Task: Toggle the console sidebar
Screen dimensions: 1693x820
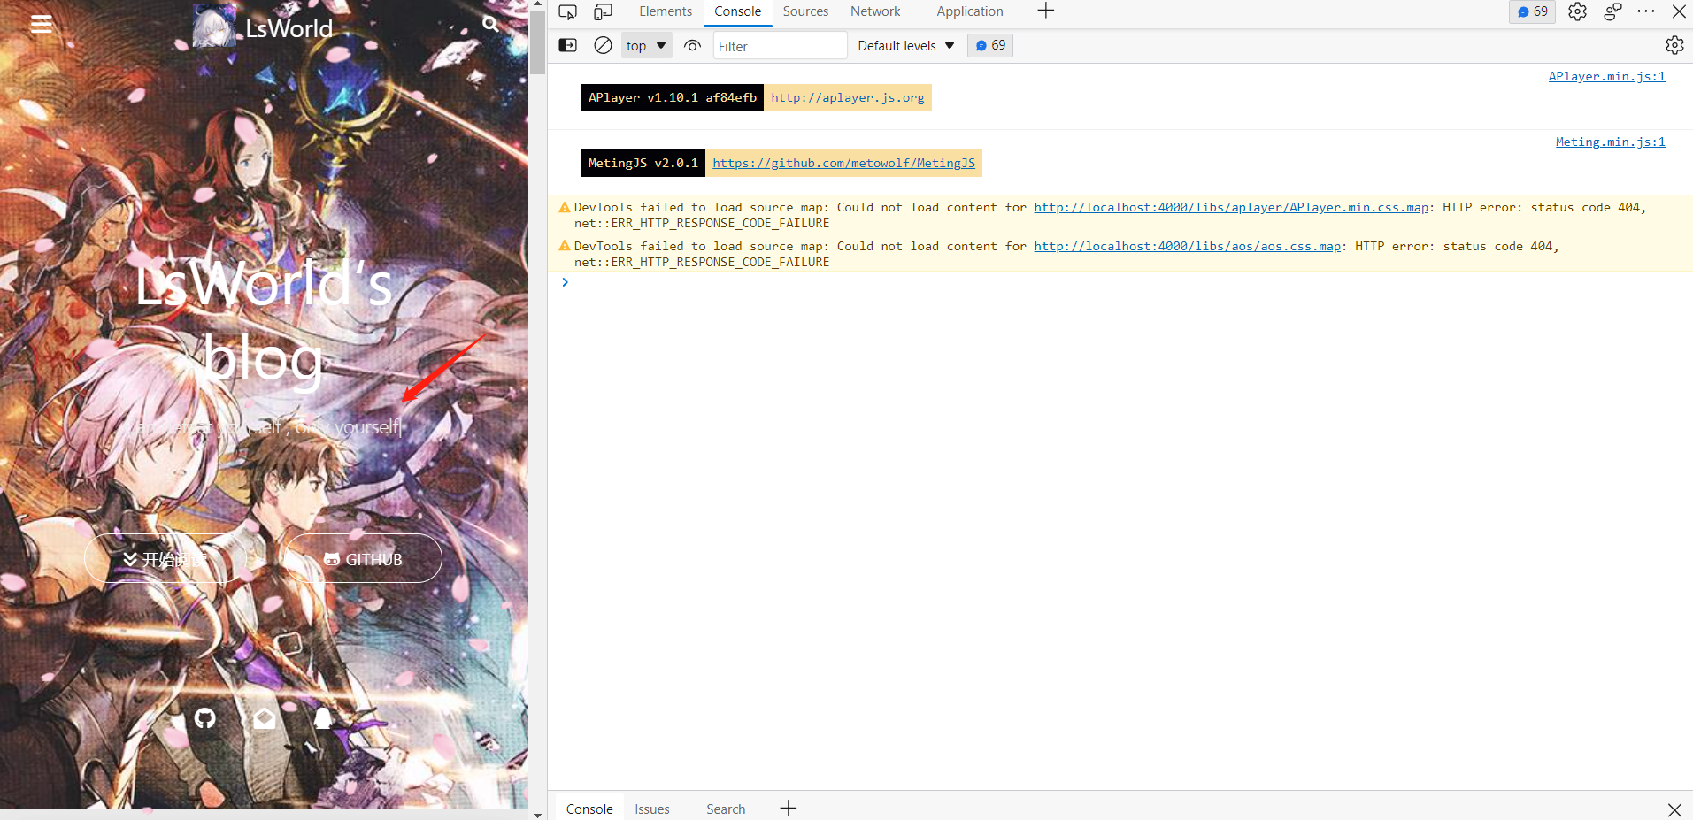Action: point(568,45)
